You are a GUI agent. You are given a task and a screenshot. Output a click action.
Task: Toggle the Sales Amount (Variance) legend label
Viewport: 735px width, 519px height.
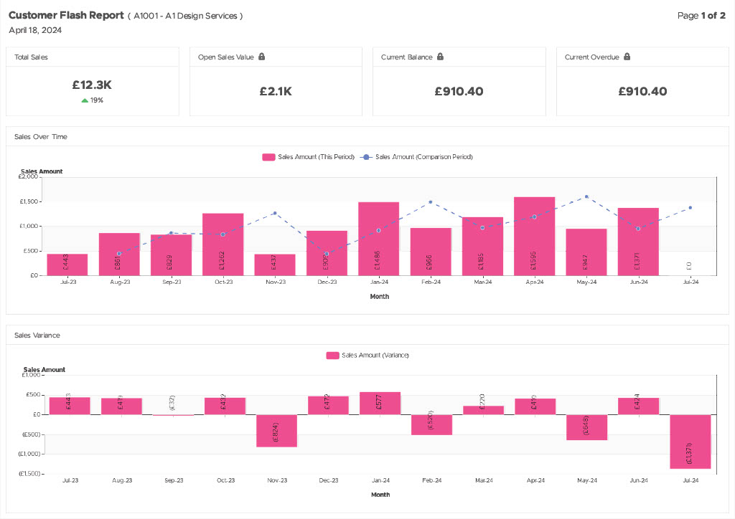click(375, 356)
